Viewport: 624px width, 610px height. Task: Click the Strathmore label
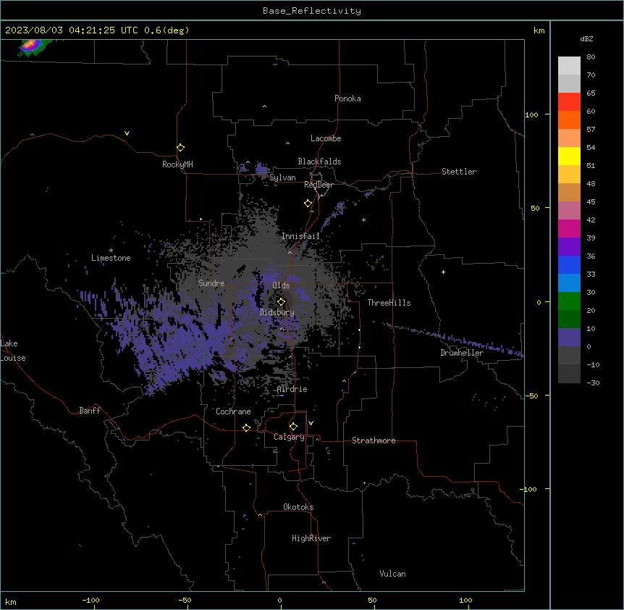[x=374, y=440]
